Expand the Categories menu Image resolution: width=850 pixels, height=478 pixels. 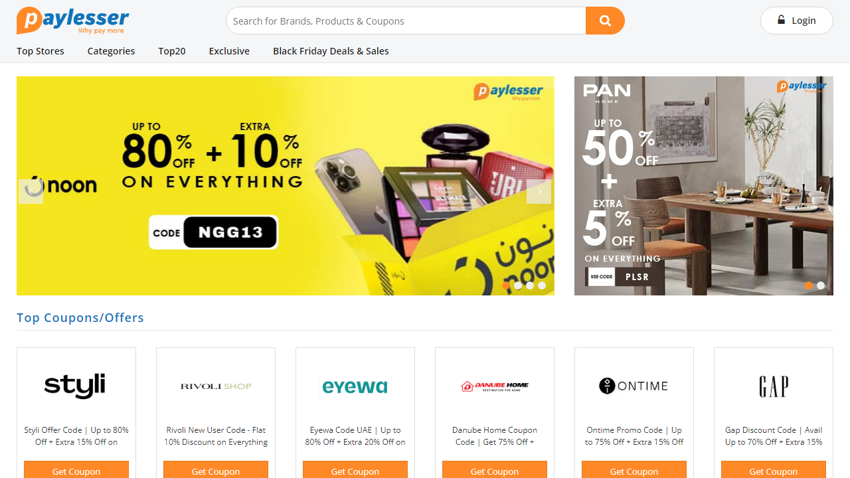pyautogui.click(x=111, y=51)
